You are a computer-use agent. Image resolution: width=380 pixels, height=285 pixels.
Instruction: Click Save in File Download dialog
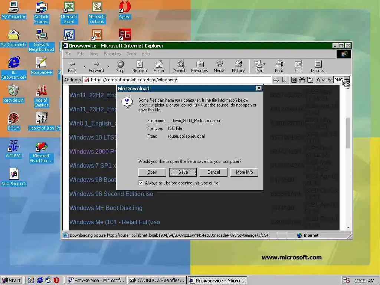pos(183,172)
